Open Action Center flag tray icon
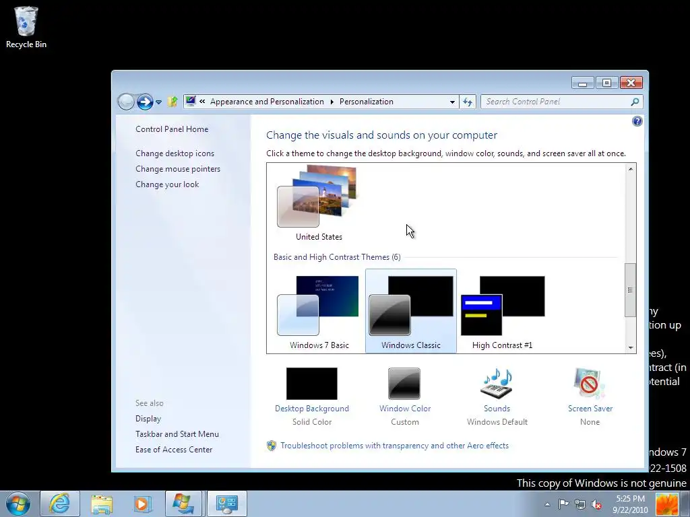The image size is (690, 517). (x=563, y=504)
